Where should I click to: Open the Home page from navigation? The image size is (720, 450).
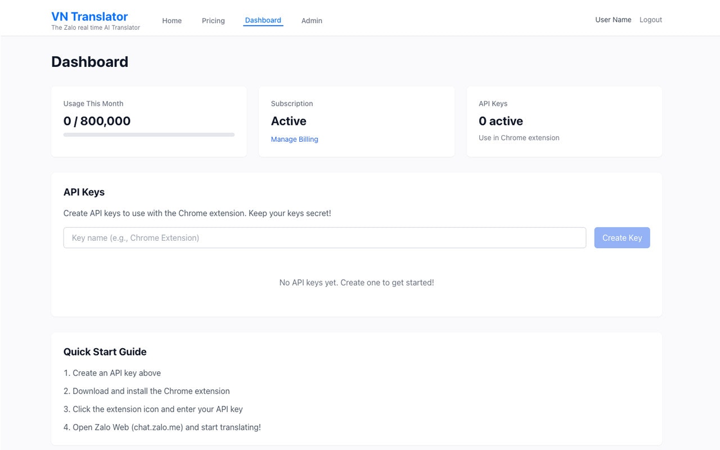pos(172,21)
